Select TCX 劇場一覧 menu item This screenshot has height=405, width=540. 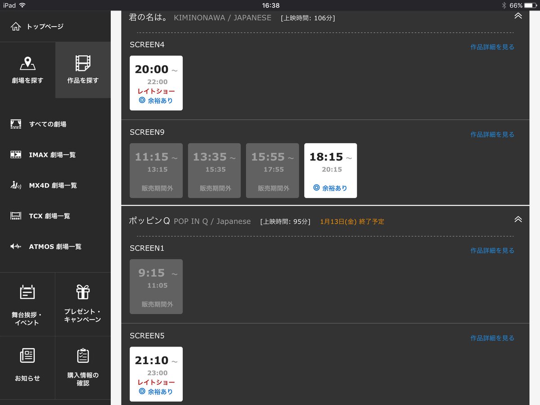(x=49, y=216)
